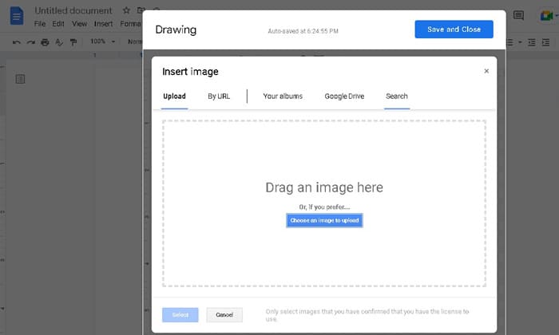Click the Untitled document title field

(73, 11)
